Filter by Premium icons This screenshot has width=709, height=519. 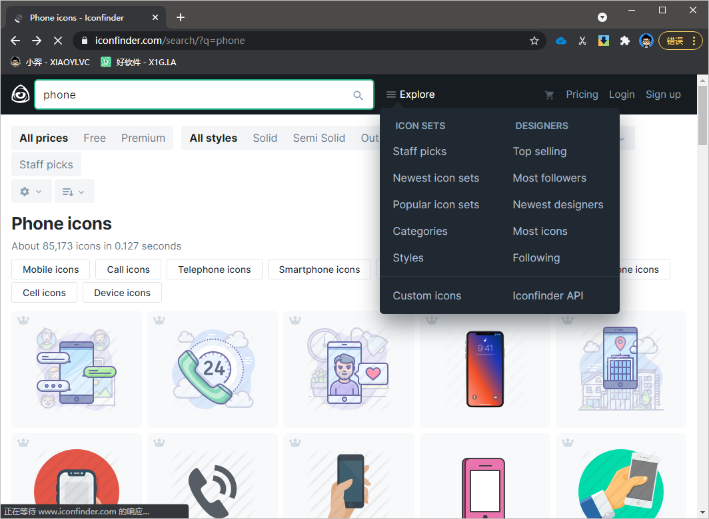point(143,138)
